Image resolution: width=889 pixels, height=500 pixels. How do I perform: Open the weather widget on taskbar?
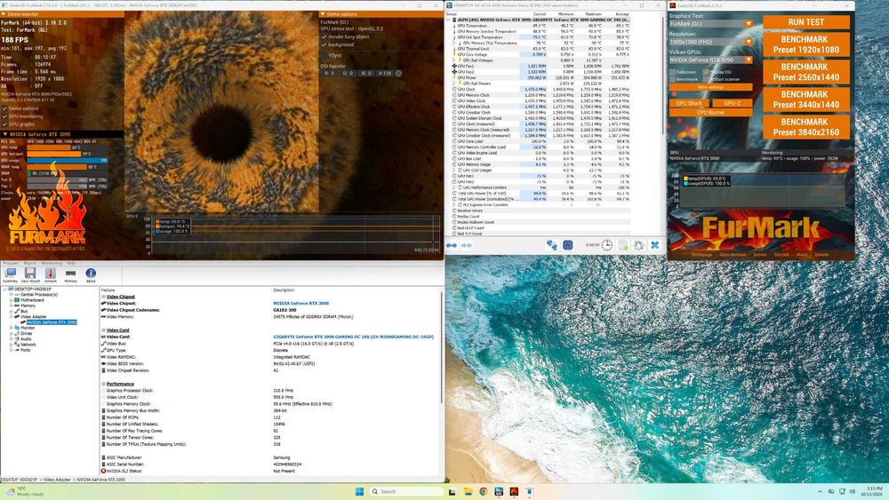23,491
